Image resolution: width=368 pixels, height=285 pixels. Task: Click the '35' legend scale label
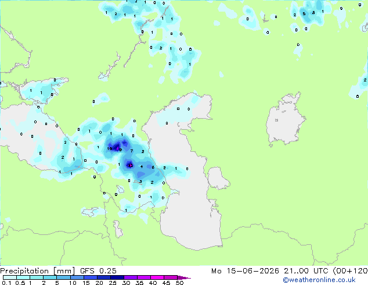(x=139, y=283)
